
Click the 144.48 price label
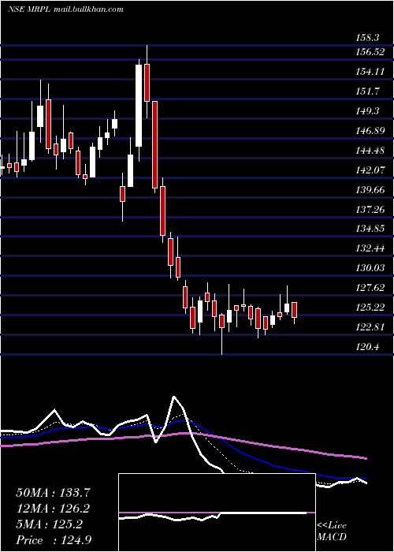click(x=370, y=151)
